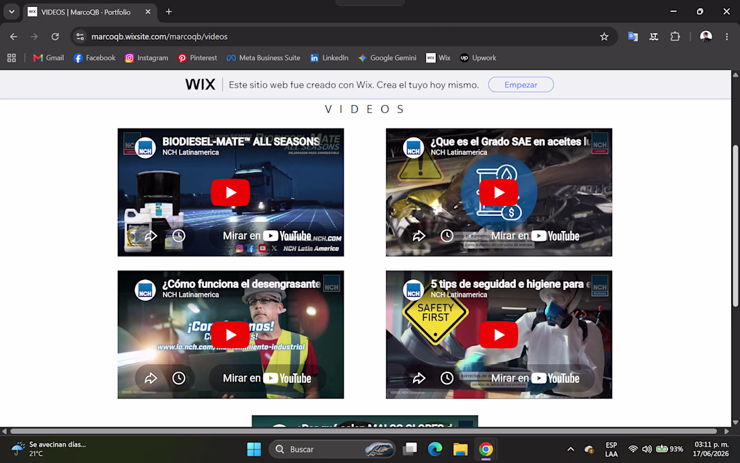Open the ¿Cómo funciona el desengrasante title
The width and height of the screenshot is (740, 463).
click(241, 283)
